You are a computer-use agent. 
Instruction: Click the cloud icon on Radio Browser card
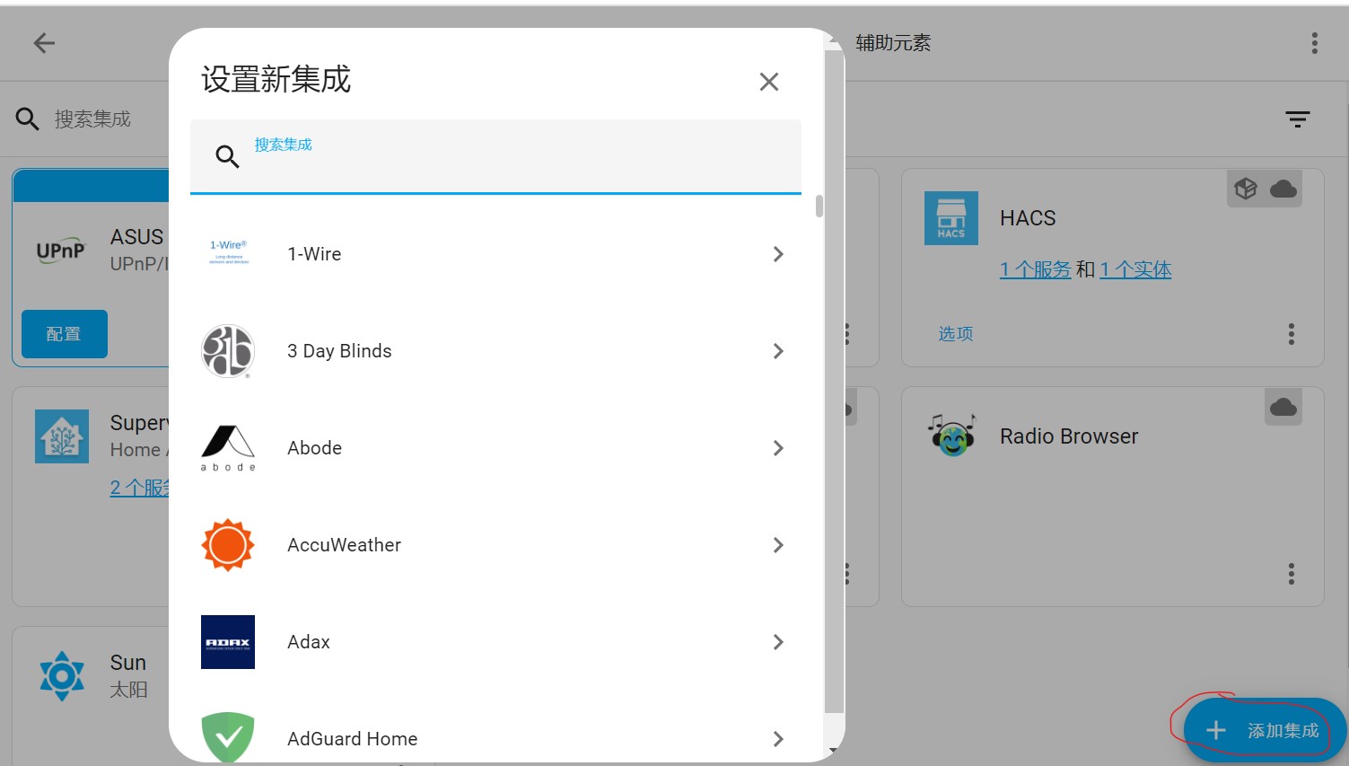pos(1283,407)
